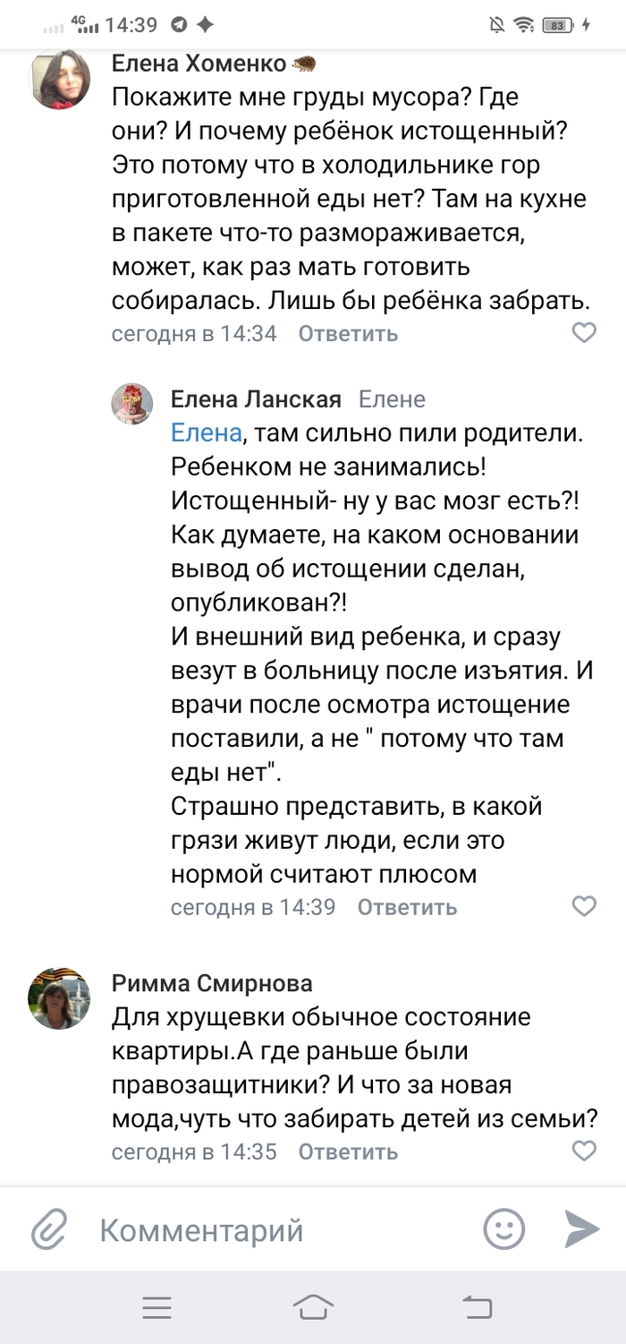626x1344 pixels.
Task: Open the Римма Смирнова name link
Action: (212, 984)
